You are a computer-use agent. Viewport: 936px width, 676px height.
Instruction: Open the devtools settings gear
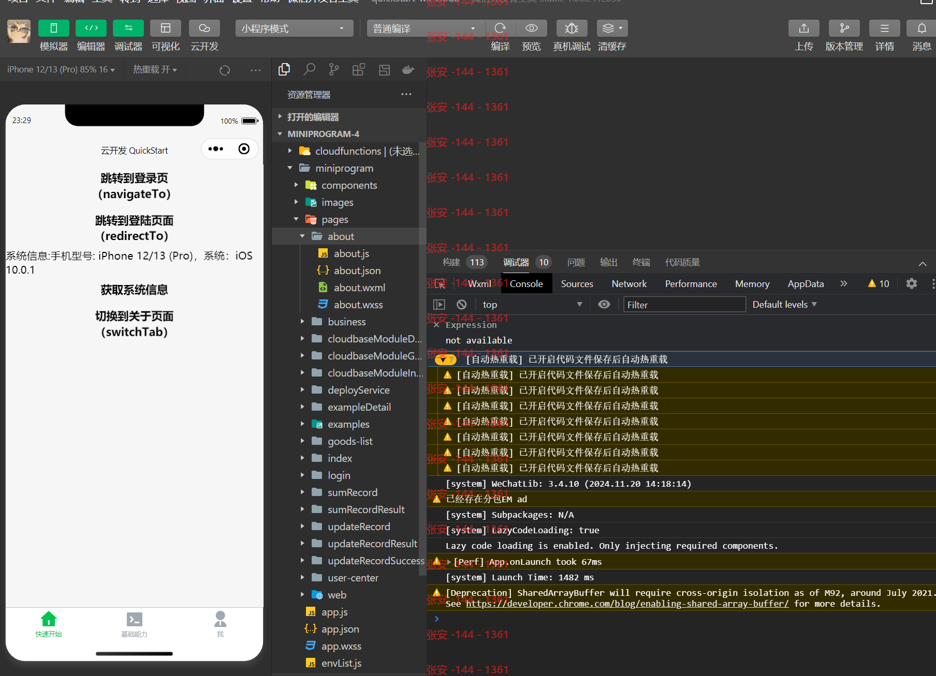click(912, 283)
